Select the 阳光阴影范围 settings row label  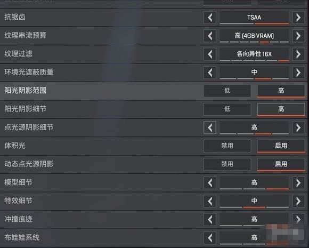pos(26,91)
